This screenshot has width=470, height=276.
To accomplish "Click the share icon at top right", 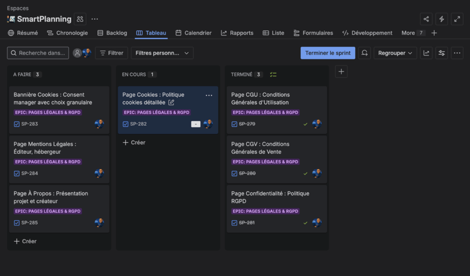I will [426, 19].
